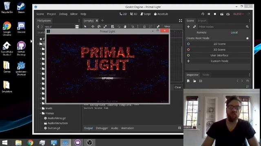Focus the Filter nodes search field

(x=224, y=27)
